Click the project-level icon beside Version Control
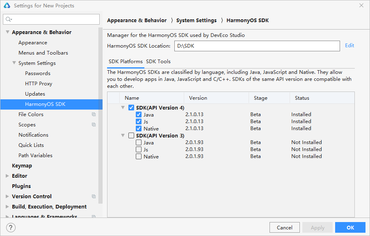The image size is (370, 236). coord(94,196)
